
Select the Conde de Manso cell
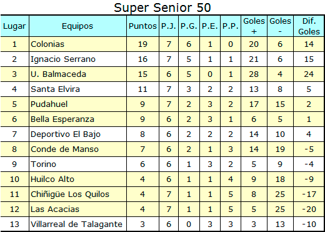tap(77, 149)
